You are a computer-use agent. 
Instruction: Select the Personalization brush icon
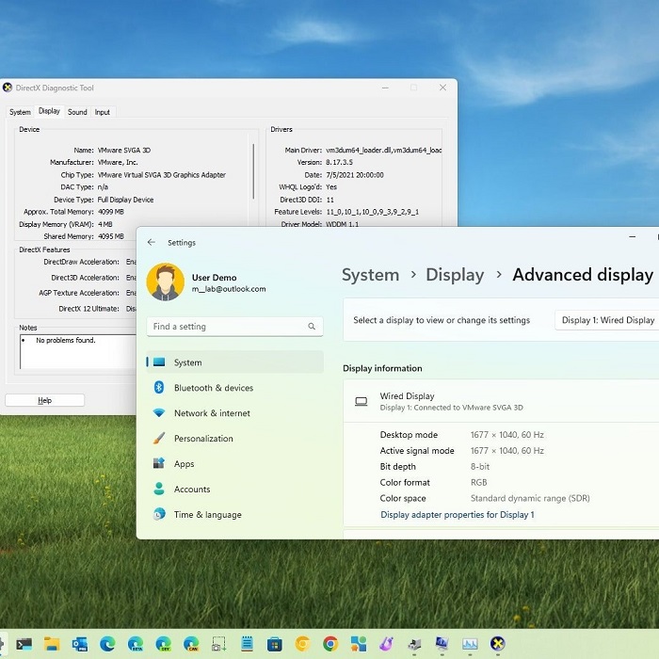click(159, 439)
